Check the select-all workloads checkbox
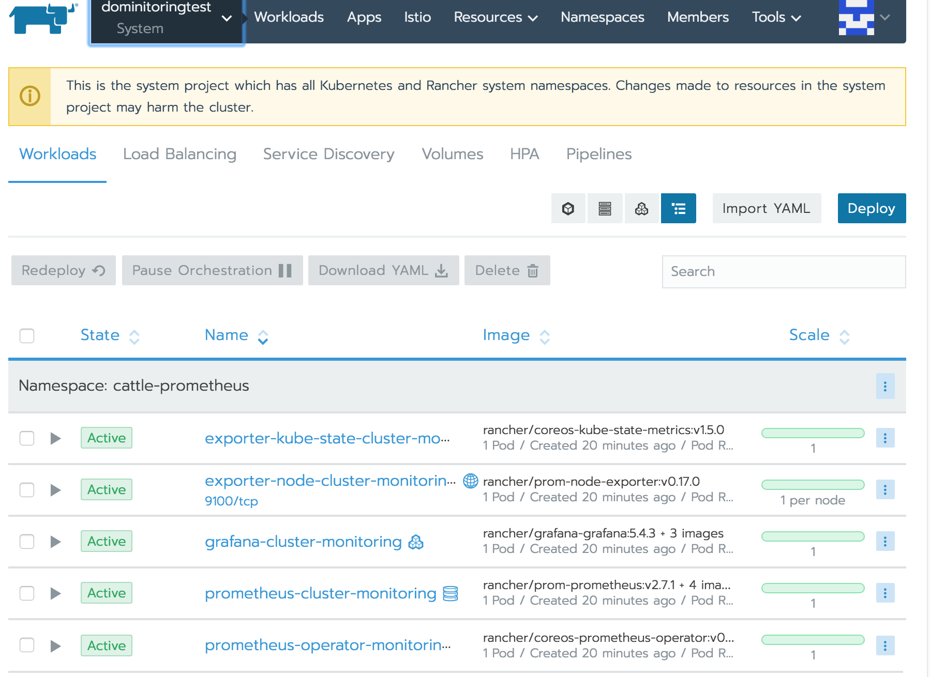Image resolution: width=930 pixels, height=677 pixels. pyautogui.click(x=26, y=335)
